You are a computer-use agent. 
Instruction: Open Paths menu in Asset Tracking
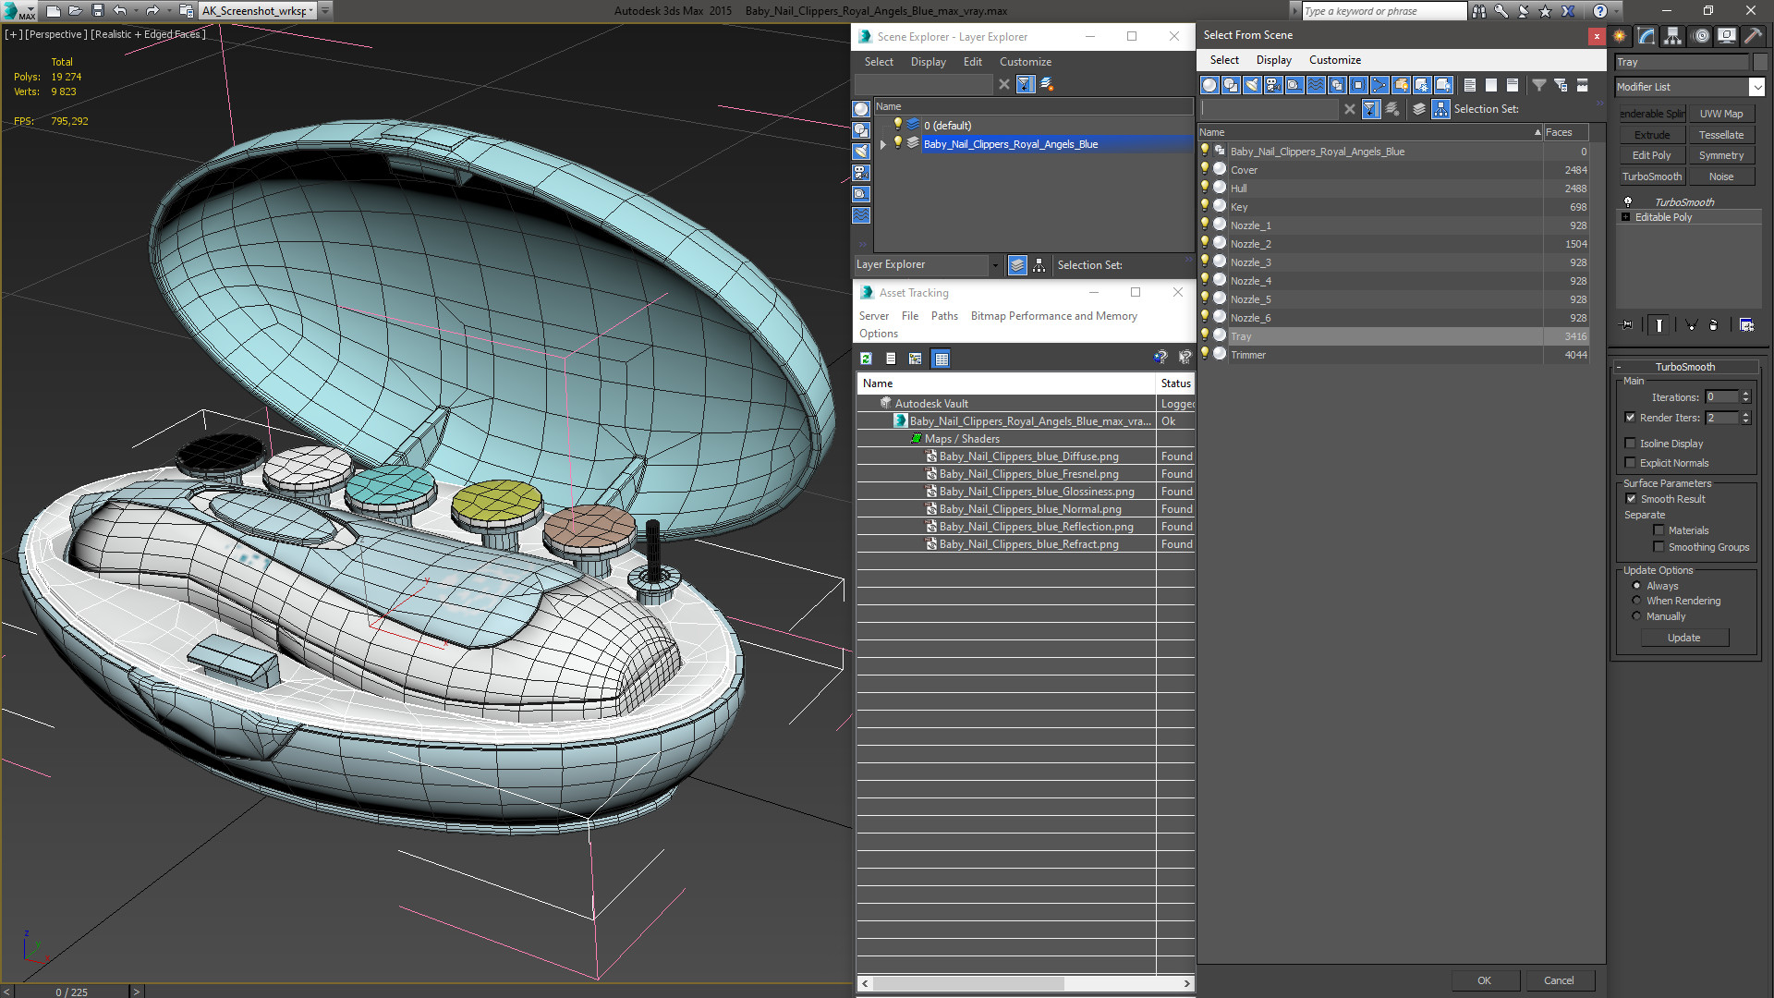pos(944,316)
